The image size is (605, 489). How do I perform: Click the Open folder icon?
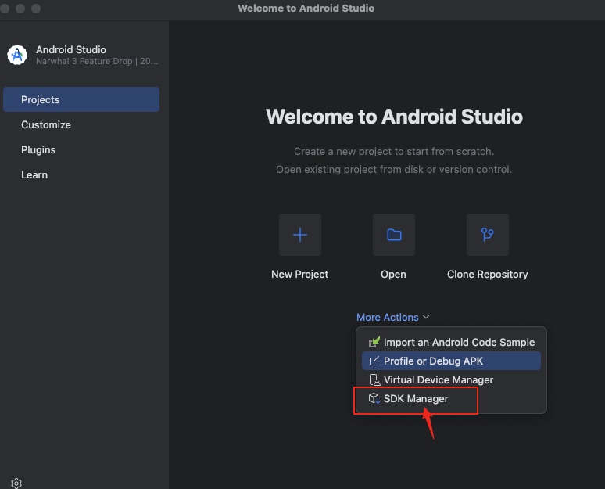[x=393, y=235]
